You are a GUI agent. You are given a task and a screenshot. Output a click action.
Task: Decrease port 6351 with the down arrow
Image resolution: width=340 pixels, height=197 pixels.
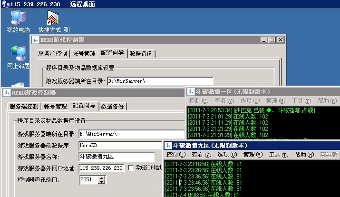pos(101,182)
